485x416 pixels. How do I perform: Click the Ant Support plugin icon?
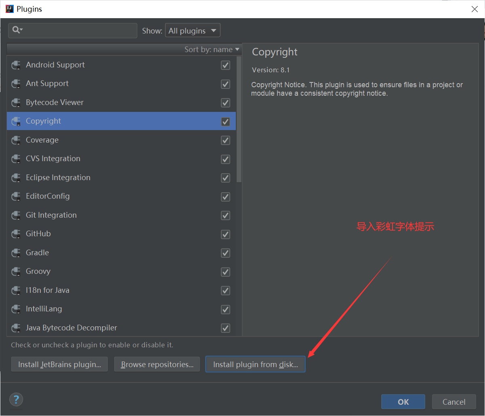point(16,84)
